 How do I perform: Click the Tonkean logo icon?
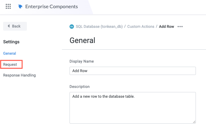coord(21,6)
